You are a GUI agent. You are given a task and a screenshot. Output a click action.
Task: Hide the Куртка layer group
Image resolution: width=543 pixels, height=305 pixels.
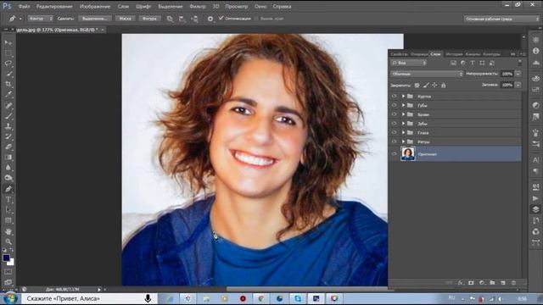pos(394,96)
